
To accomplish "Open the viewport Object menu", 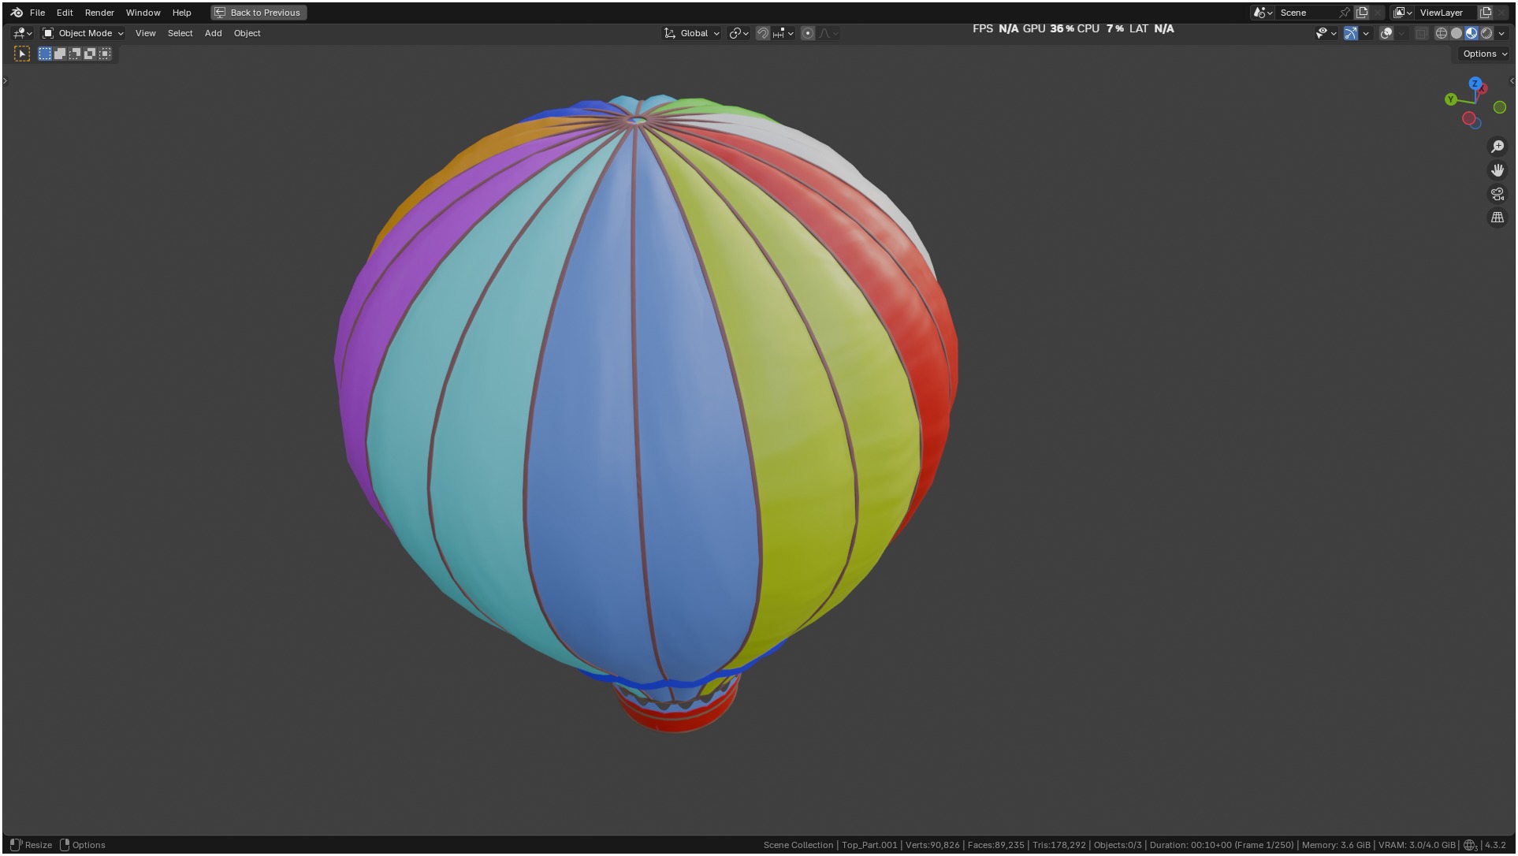I will pyautogui.click(x=247, y=33).
